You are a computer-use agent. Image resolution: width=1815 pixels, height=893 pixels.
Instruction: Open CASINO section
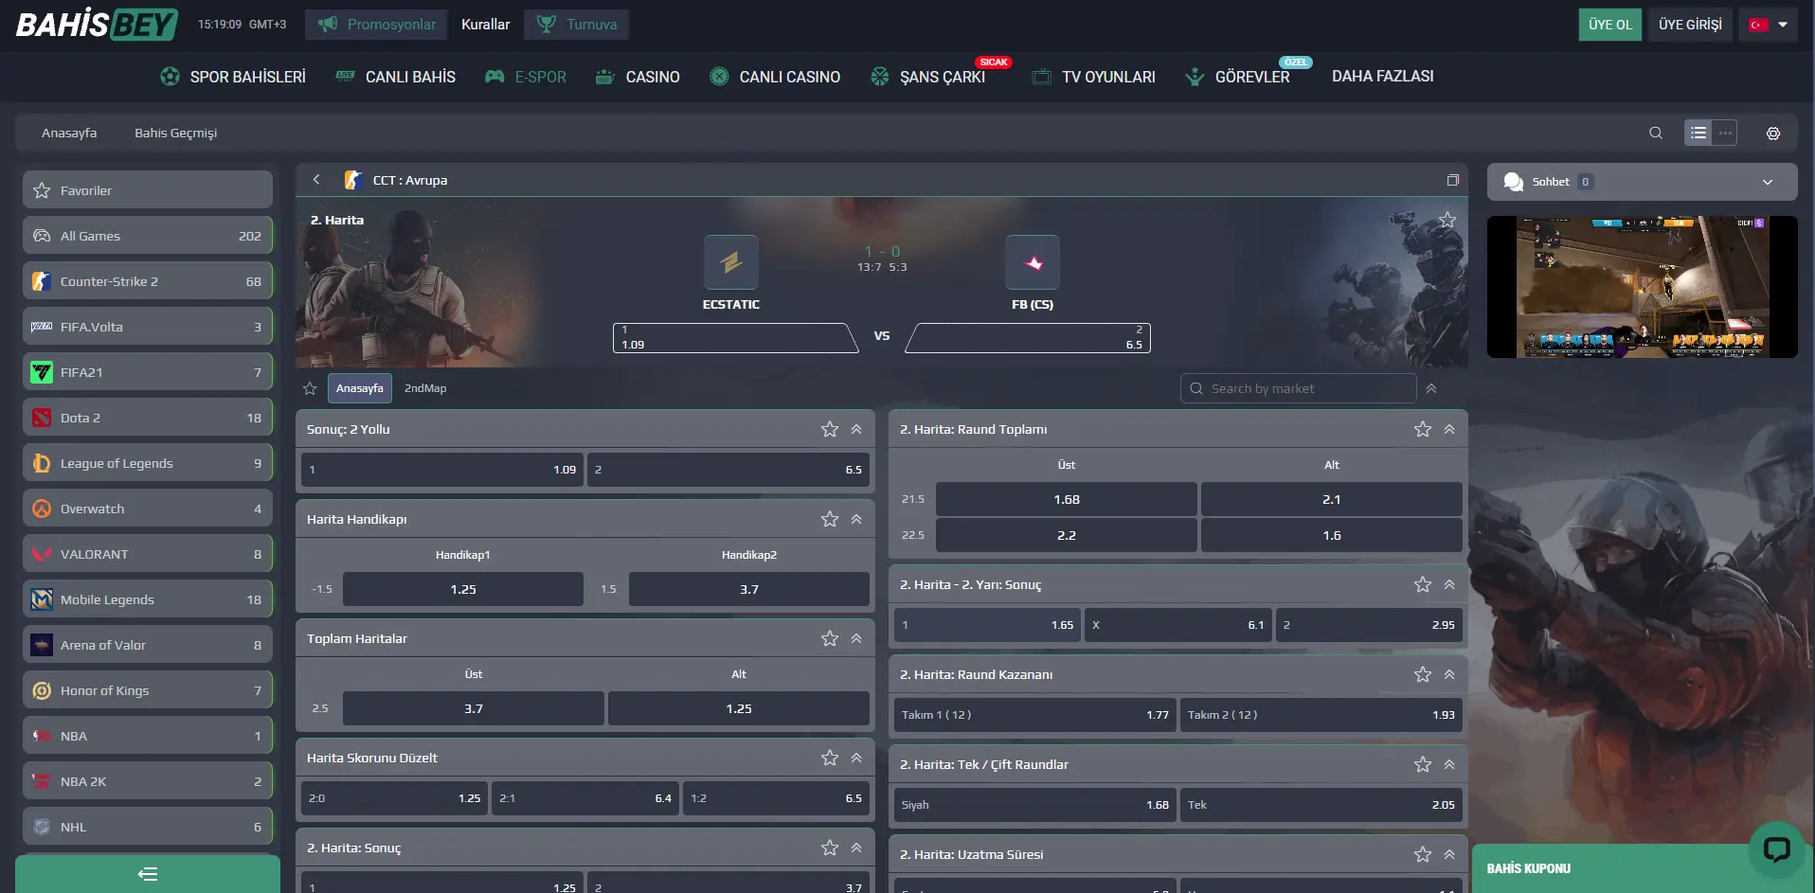tap(638, 77)
